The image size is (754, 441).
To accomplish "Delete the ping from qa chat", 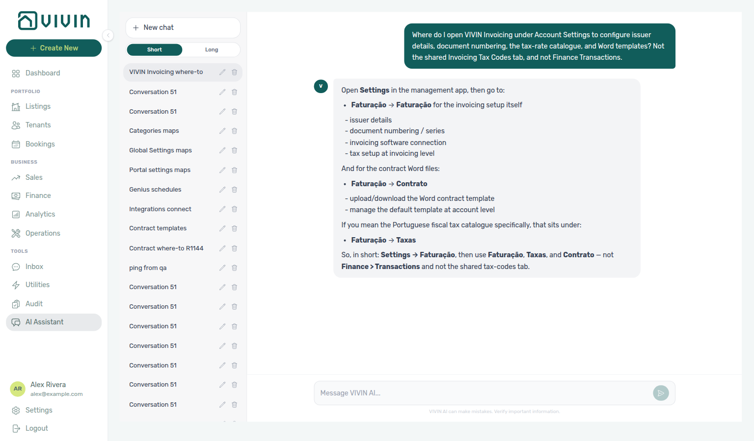I will tap(235, 268).
